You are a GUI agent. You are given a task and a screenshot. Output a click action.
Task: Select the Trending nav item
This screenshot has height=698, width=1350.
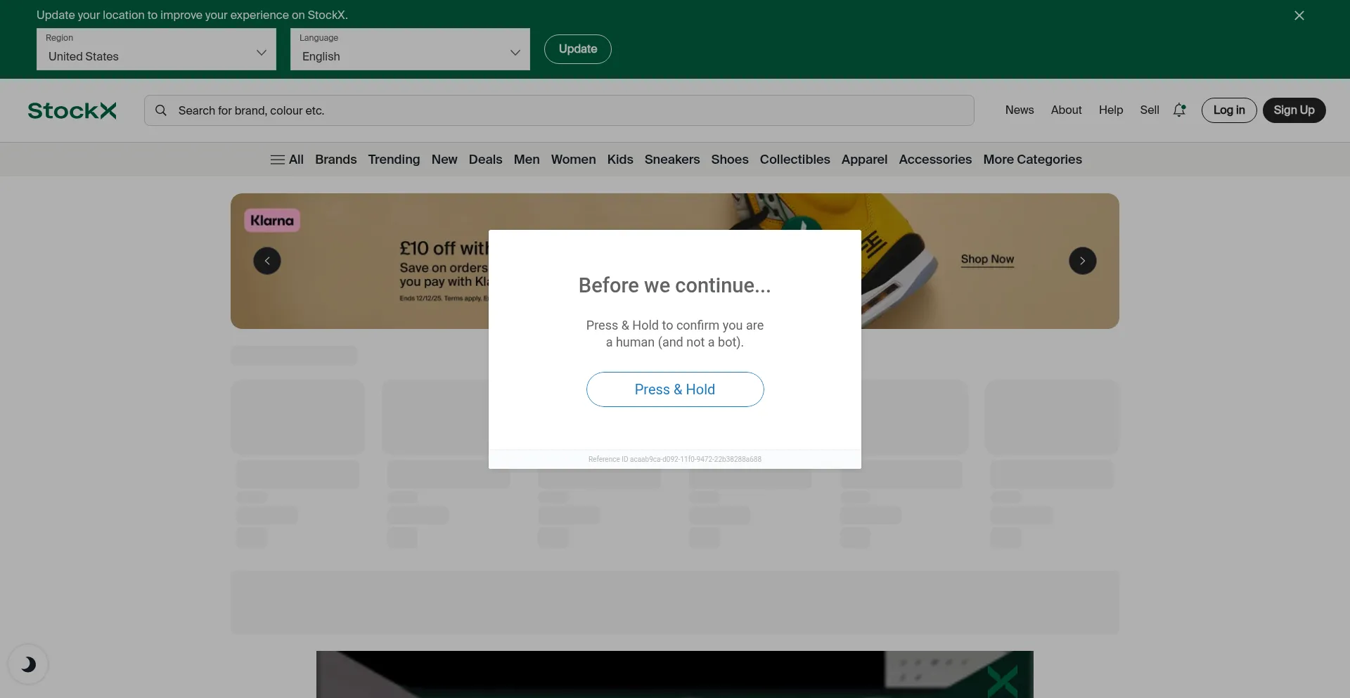coord(394,160)
